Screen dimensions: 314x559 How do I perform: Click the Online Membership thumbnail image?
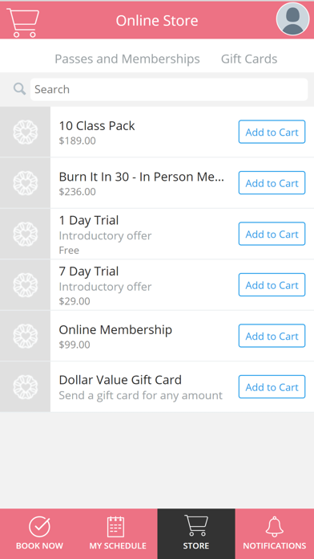coord(26,336)
